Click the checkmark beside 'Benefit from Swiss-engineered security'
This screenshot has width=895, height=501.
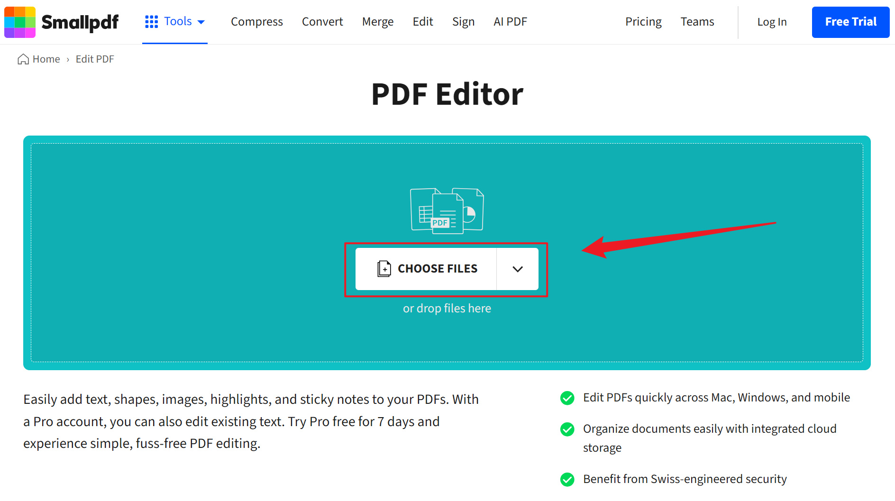(x=567, y=480)
